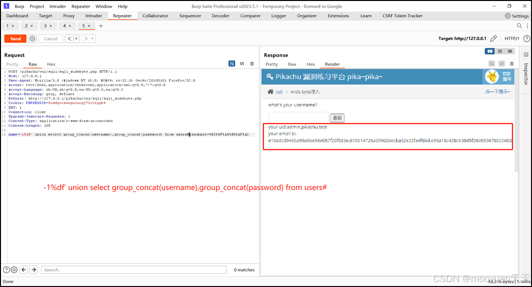Toggle response word wrap icon
Image resolution: width=532 pixels, height=287 pixels.
(x=492, y=63)
